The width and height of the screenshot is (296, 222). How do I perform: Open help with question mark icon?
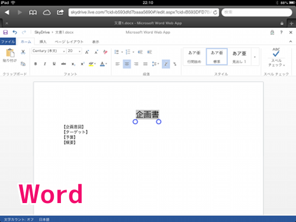[x=281, y=33]
